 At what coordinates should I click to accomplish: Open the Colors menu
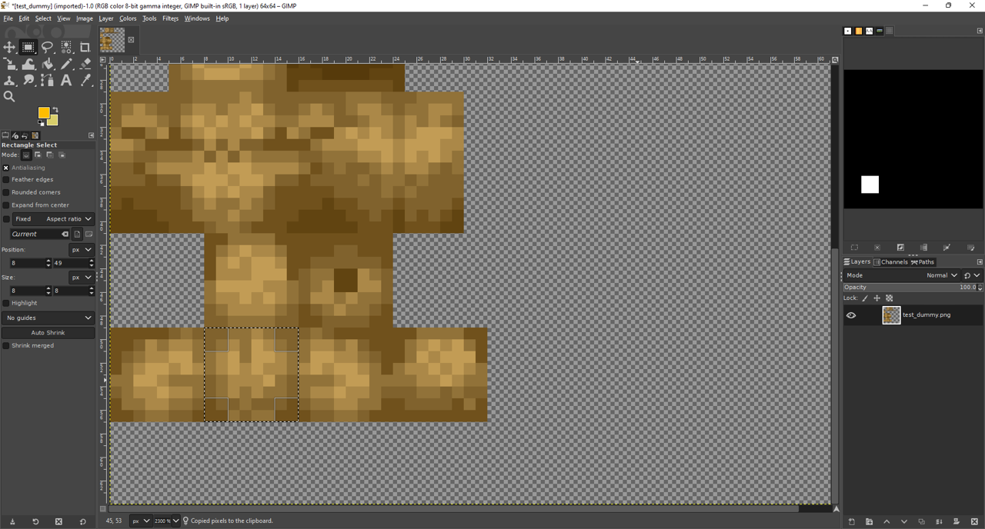pos(128,18)
